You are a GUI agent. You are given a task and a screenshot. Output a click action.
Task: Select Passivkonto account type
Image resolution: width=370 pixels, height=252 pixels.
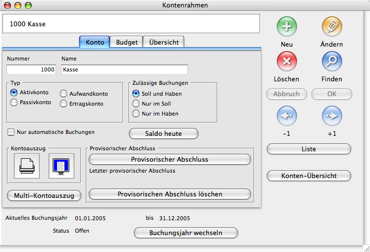click(14, 103)
